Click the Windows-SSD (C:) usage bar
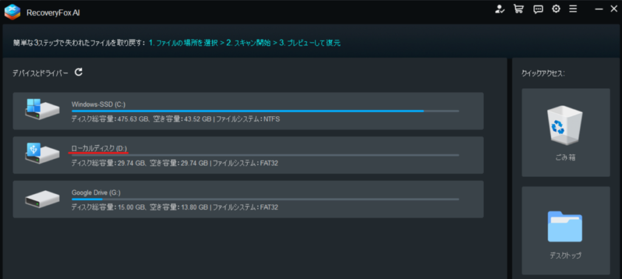The height and width of the screenshot is (279, 622). pyautogui.click(x=265, y=111)
